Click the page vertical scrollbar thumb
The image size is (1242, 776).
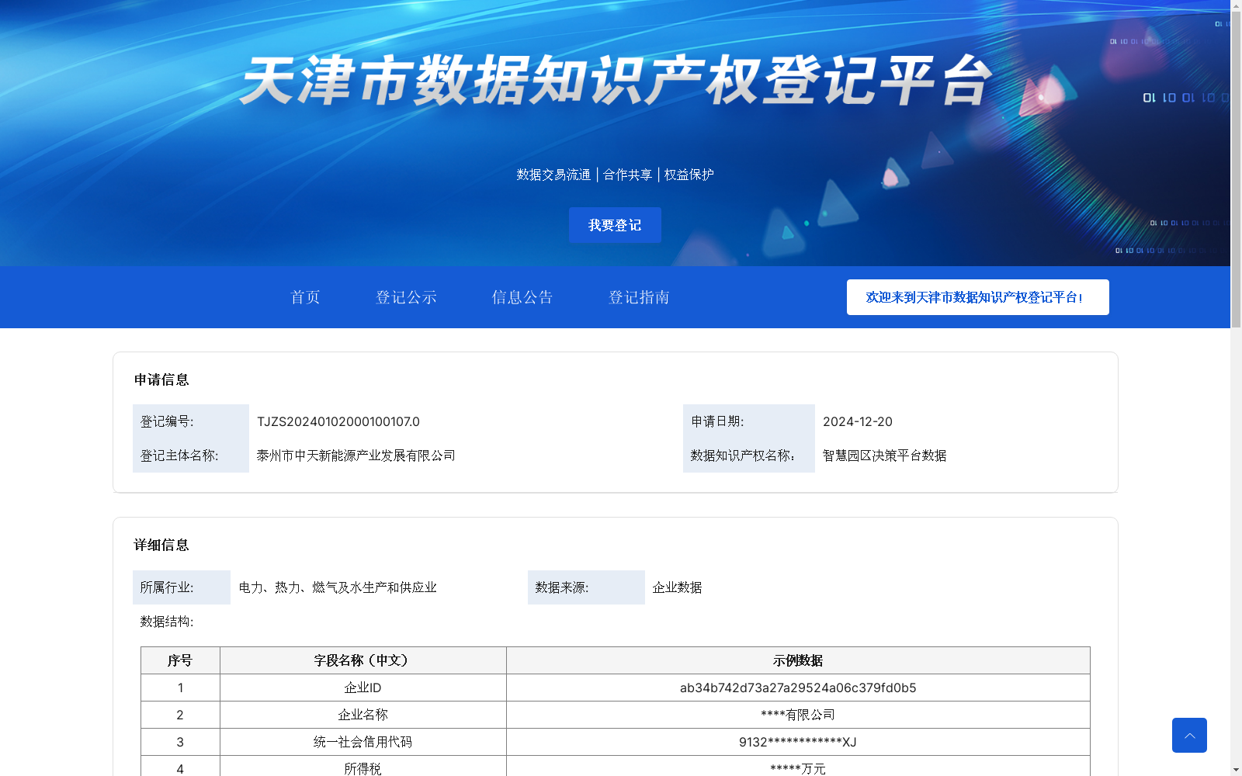click(1236, 168)
